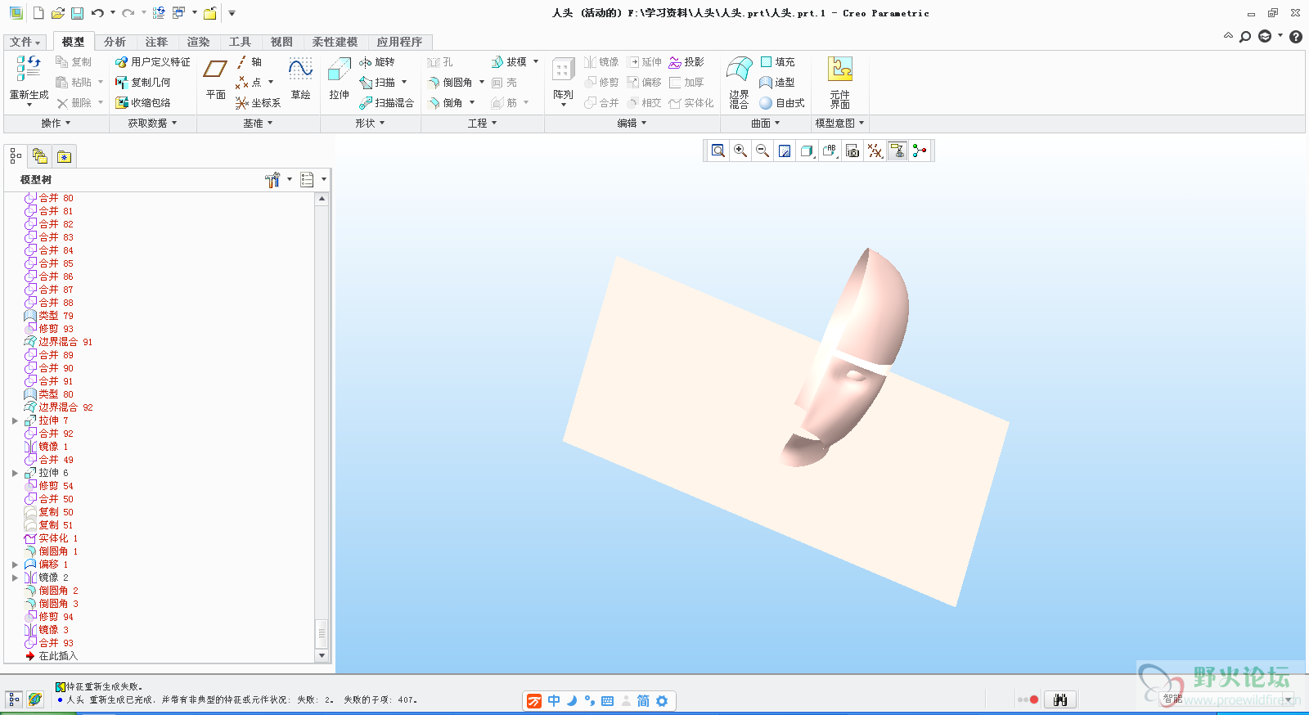Image resolution: width=1309 pixels, height=715 pixels.
Task: Click User-Defined Feature (用户定义特征)
Action: [153, 62]
